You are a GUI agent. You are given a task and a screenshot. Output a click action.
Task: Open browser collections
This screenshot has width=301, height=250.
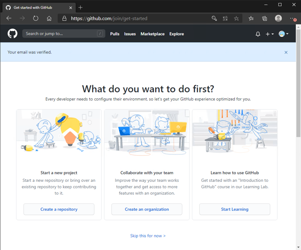(x=264, y=18)
